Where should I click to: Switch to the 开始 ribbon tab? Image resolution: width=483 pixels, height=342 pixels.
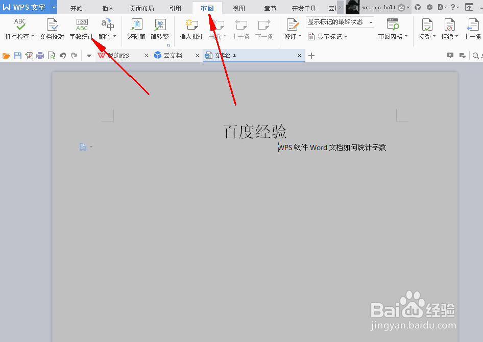click(x=77, y=8)
